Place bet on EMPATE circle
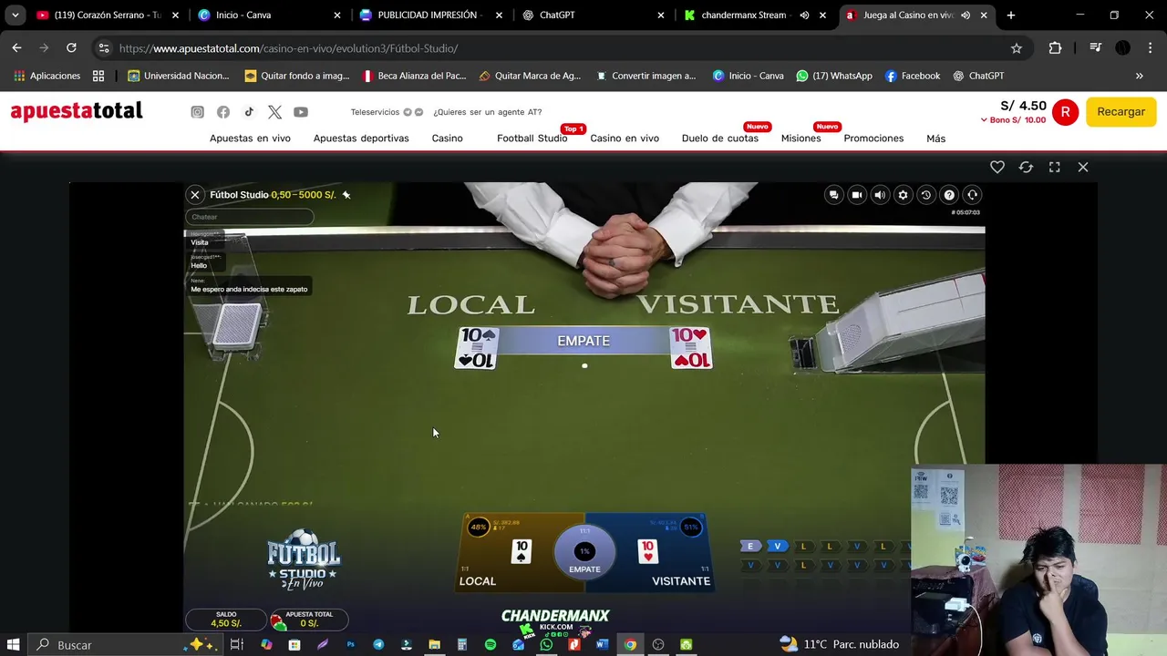Screen dimensions: 1167x656 (x=584, y=552)
